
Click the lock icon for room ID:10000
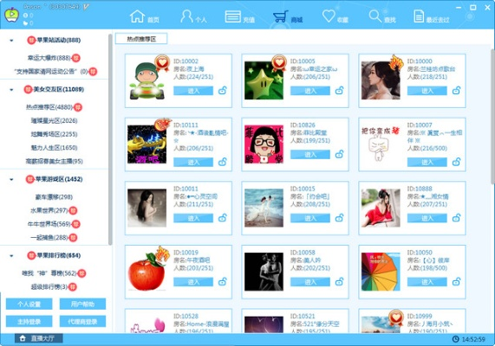click(x=456, y=91)
